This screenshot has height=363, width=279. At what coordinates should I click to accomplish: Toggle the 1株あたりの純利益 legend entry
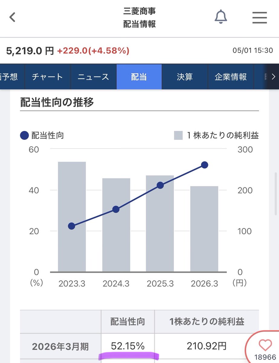216,136
